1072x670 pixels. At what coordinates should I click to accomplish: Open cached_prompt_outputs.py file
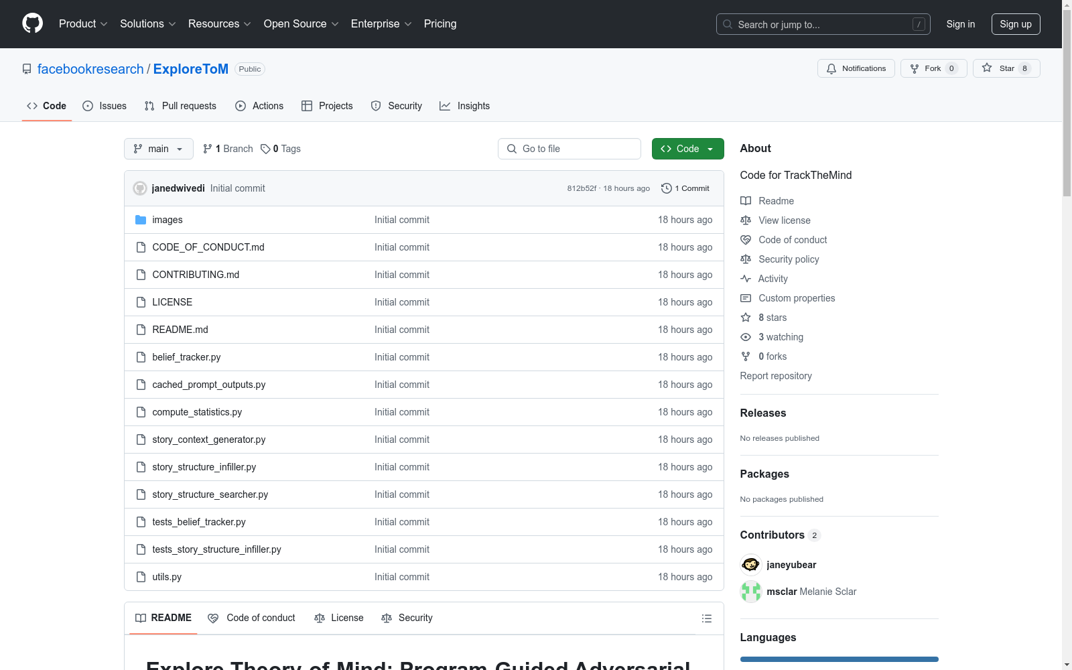coord(209,385)
